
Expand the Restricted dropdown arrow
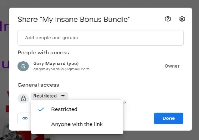(x=63, y=96)
